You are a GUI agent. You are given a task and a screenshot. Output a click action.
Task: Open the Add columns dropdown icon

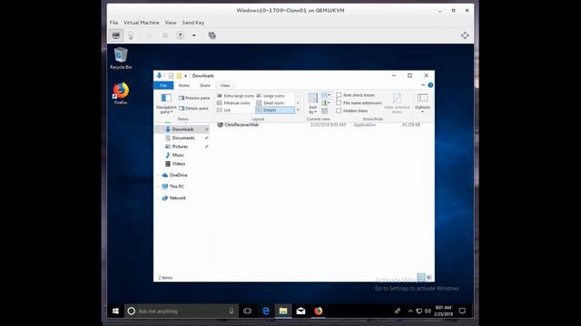[326, 102]
